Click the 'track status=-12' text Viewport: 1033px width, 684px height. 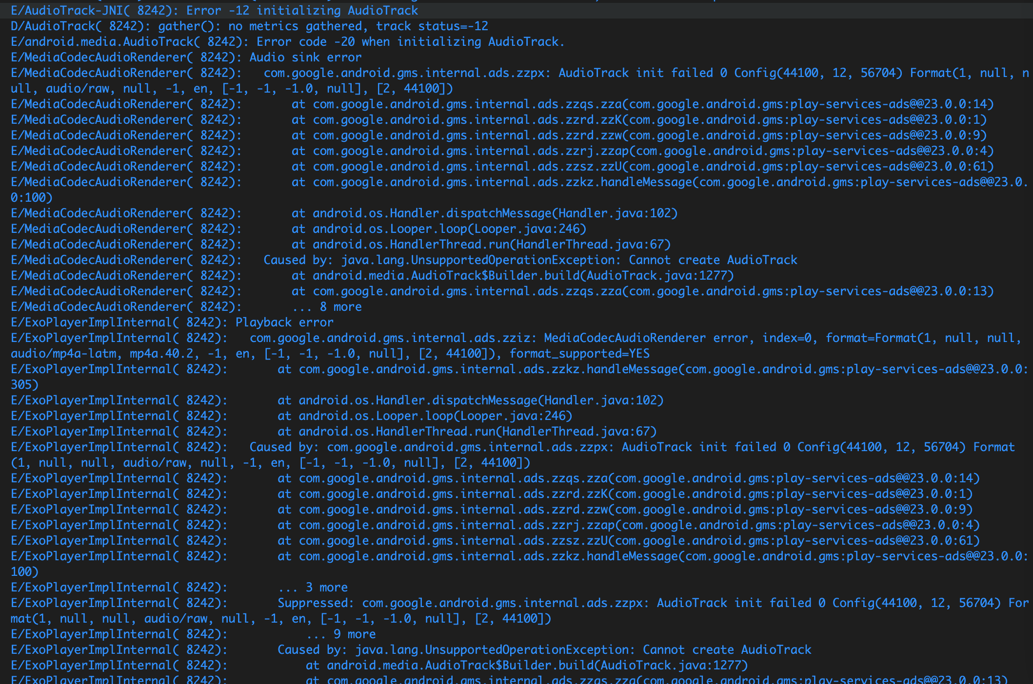(x=432, y=26)
